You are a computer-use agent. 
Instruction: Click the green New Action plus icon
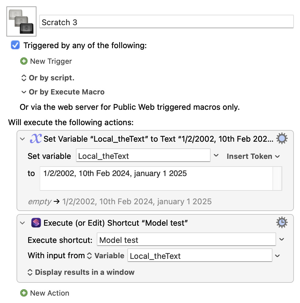(24, 293)
